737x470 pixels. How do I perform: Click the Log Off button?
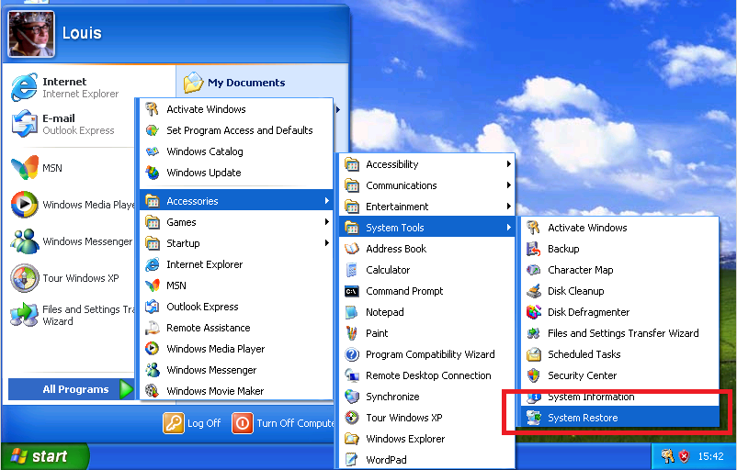[x=193, y=423]
